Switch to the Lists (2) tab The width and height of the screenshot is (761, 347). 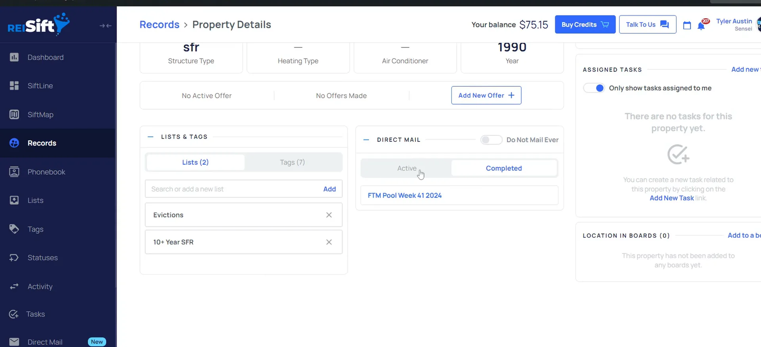(195, 162)
